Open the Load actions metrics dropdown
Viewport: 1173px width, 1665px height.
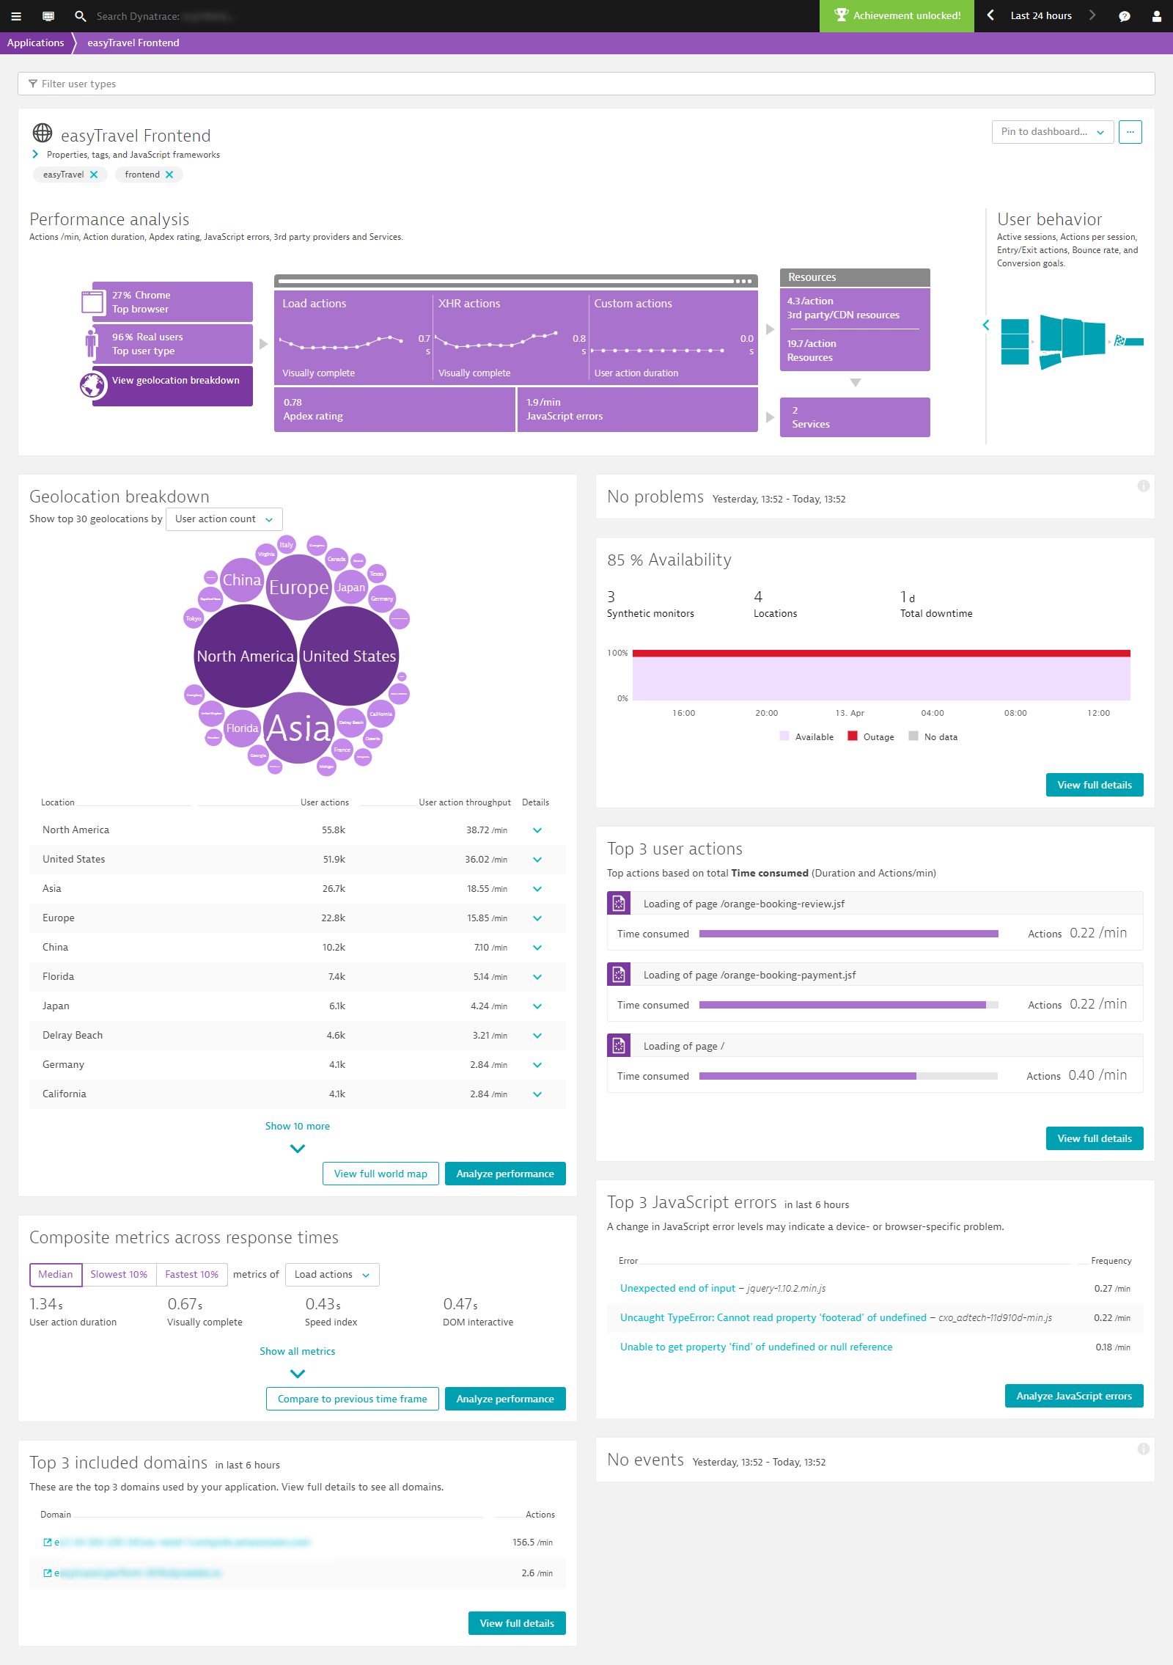pos(332,1275)
